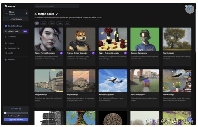The image size is (198, 127).
Task: Click the Create New Project plus icon
Action: click(x=6, y=26)
